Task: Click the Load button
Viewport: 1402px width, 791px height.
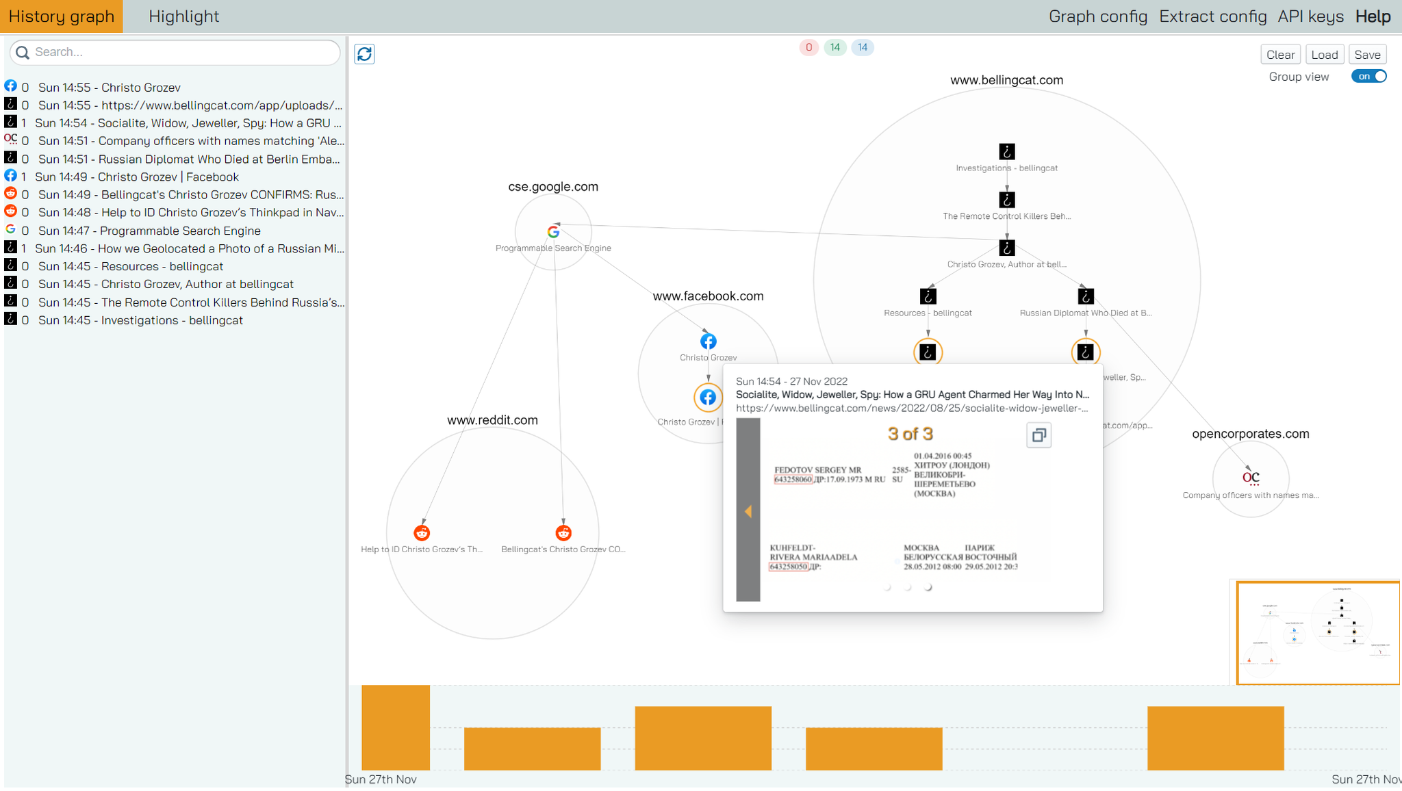Action: click(x=1325, y=55)
